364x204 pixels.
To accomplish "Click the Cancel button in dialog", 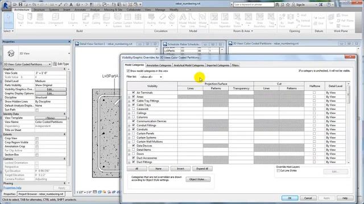I will [308, 198].
